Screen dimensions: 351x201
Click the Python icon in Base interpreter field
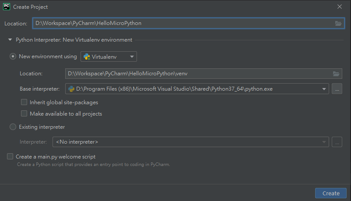[71, 89]
